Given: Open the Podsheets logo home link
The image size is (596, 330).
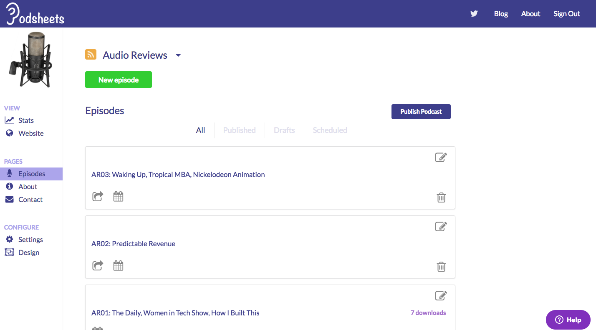Looking at the screenshot, I should 35,14.
